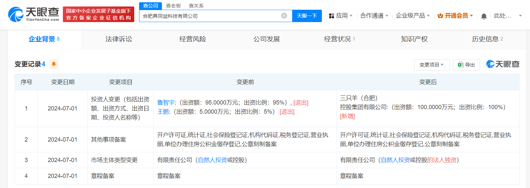The width and height of the screenshot is (530, 188).
Task: Click the 2024-07-01 date in row 3
Action: pyautogui.click(x=63, y=160)
